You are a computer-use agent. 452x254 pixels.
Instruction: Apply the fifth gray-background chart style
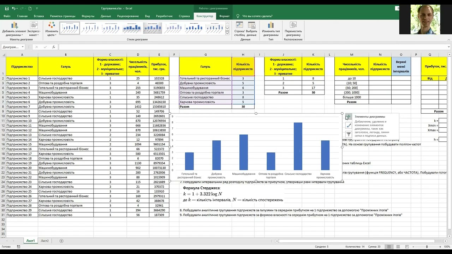[153, 28]
